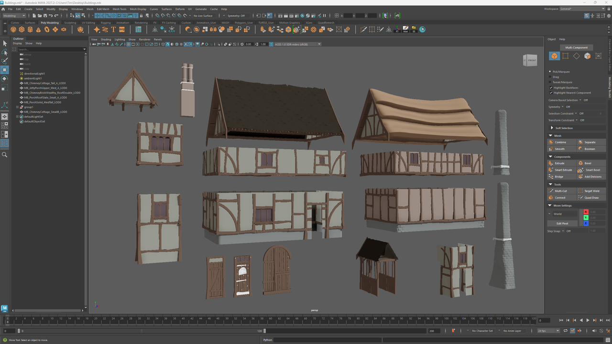Toggle Highlight Backfaces checkbox
Image resolution: width=612 pixels, height=344 pixels.
551,87
